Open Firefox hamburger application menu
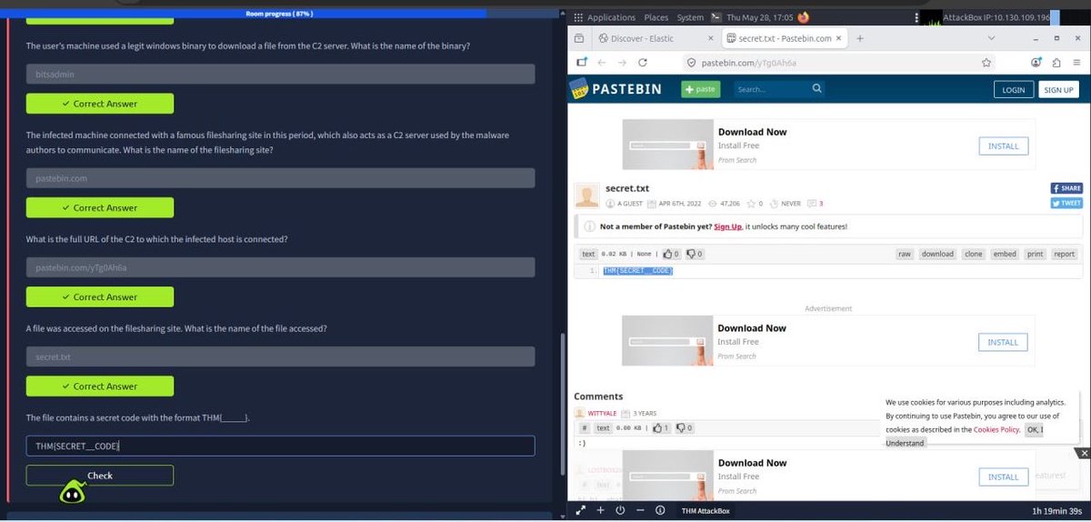 tap(1076, 63)
